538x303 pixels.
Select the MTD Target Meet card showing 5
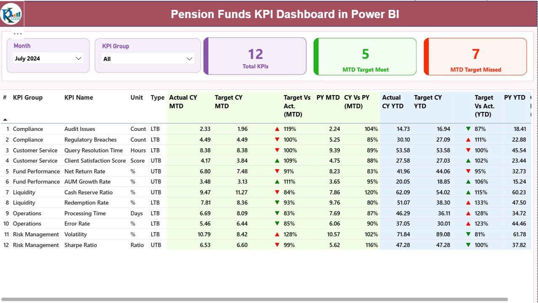click(x=365, y=56)
